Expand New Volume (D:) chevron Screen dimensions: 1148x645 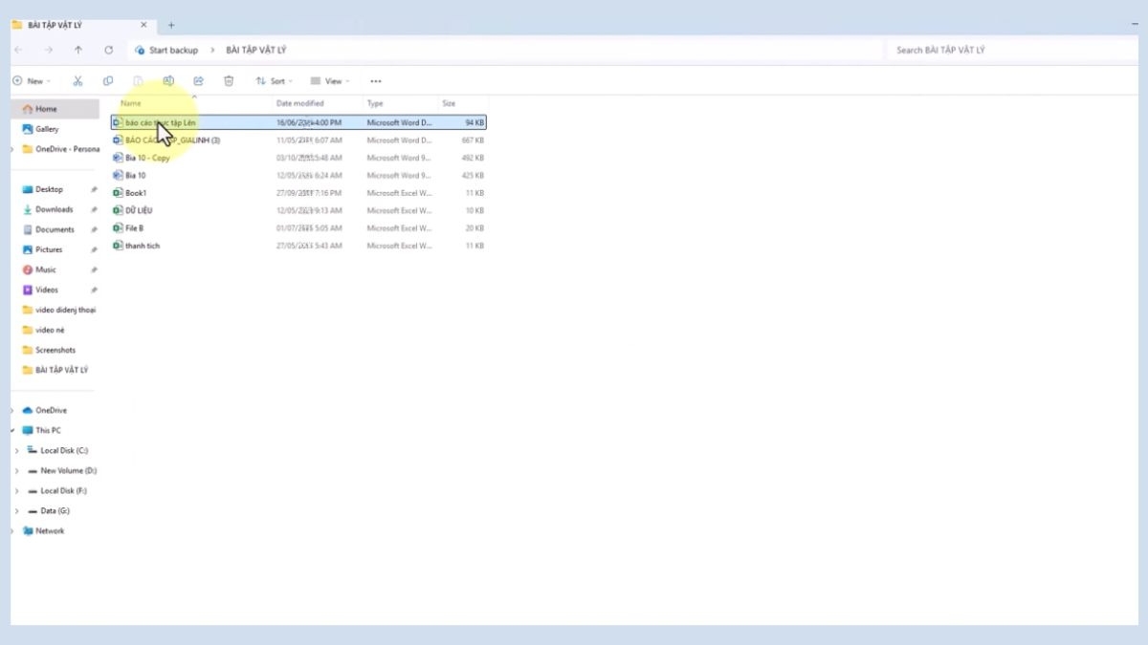(x=17, y=470)
